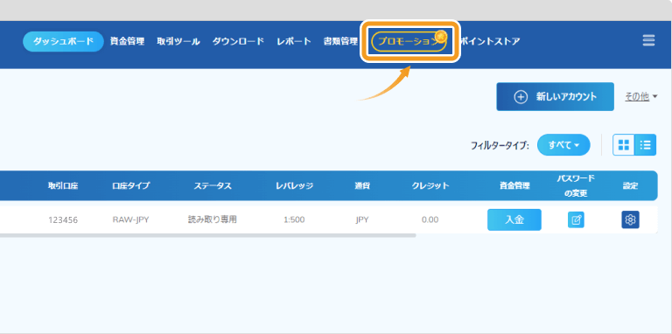This screenshot has height=334, width=672.
Task: Expand the その他 dropdown
Action: coord(640,97)
